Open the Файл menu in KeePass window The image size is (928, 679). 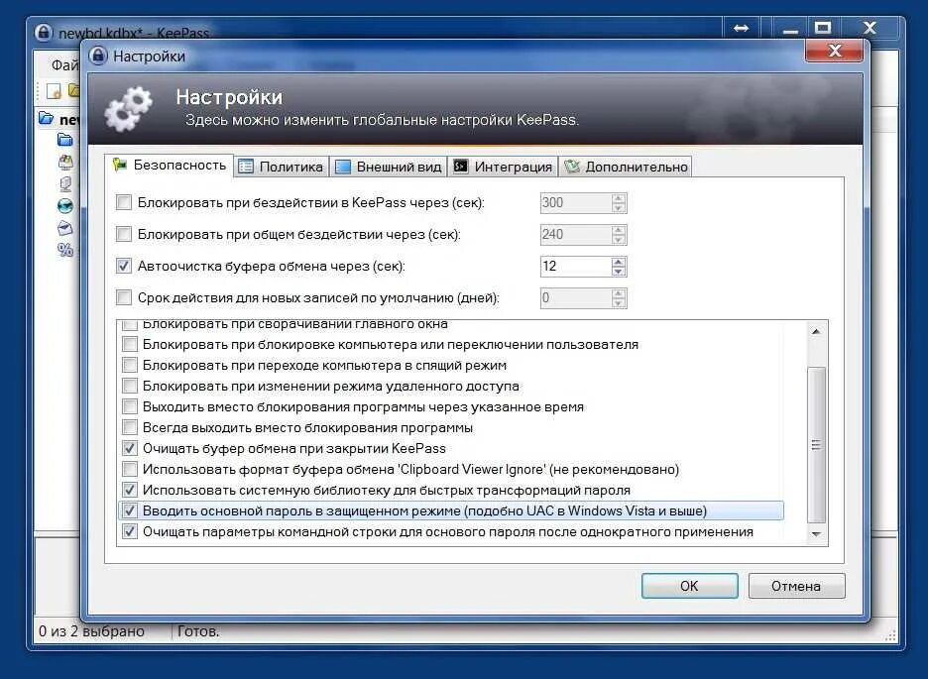click(x=63, y=64)
